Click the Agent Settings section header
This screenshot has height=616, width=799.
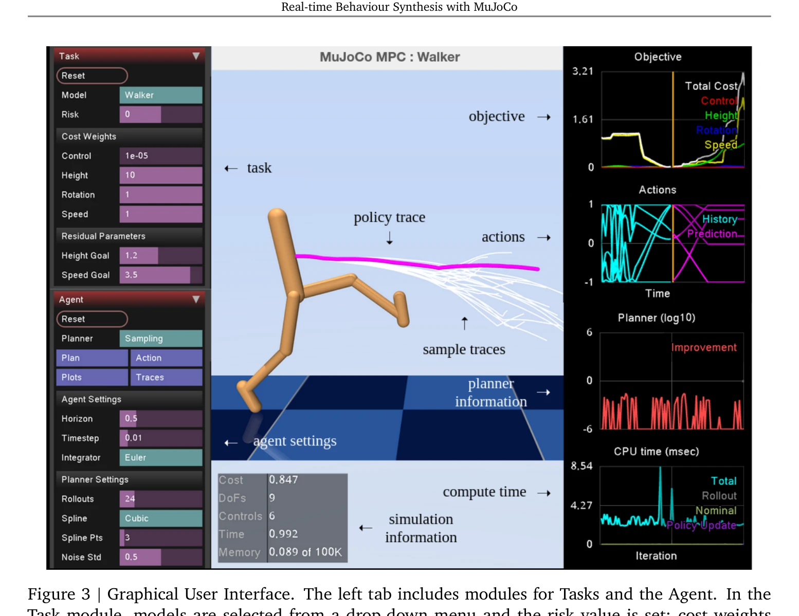pyautogui.click(x=129, y=399)
